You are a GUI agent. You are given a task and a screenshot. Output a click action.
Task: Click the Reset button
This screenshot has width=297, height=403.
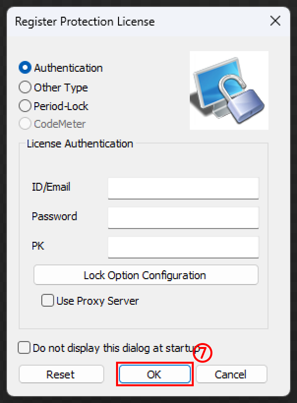point(61,374)
